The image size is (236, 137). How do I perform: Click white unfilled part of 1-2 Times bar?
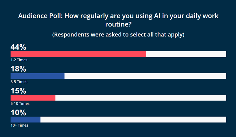pyautogui.click(x=186, y=54)
